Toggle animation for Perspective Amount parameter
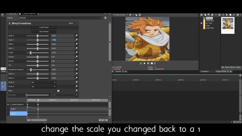242x136 pixels. [76, 70]
